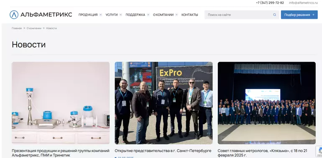
Task: Expand the Поддержка dropdown arrow
Action: click(148, 15)
